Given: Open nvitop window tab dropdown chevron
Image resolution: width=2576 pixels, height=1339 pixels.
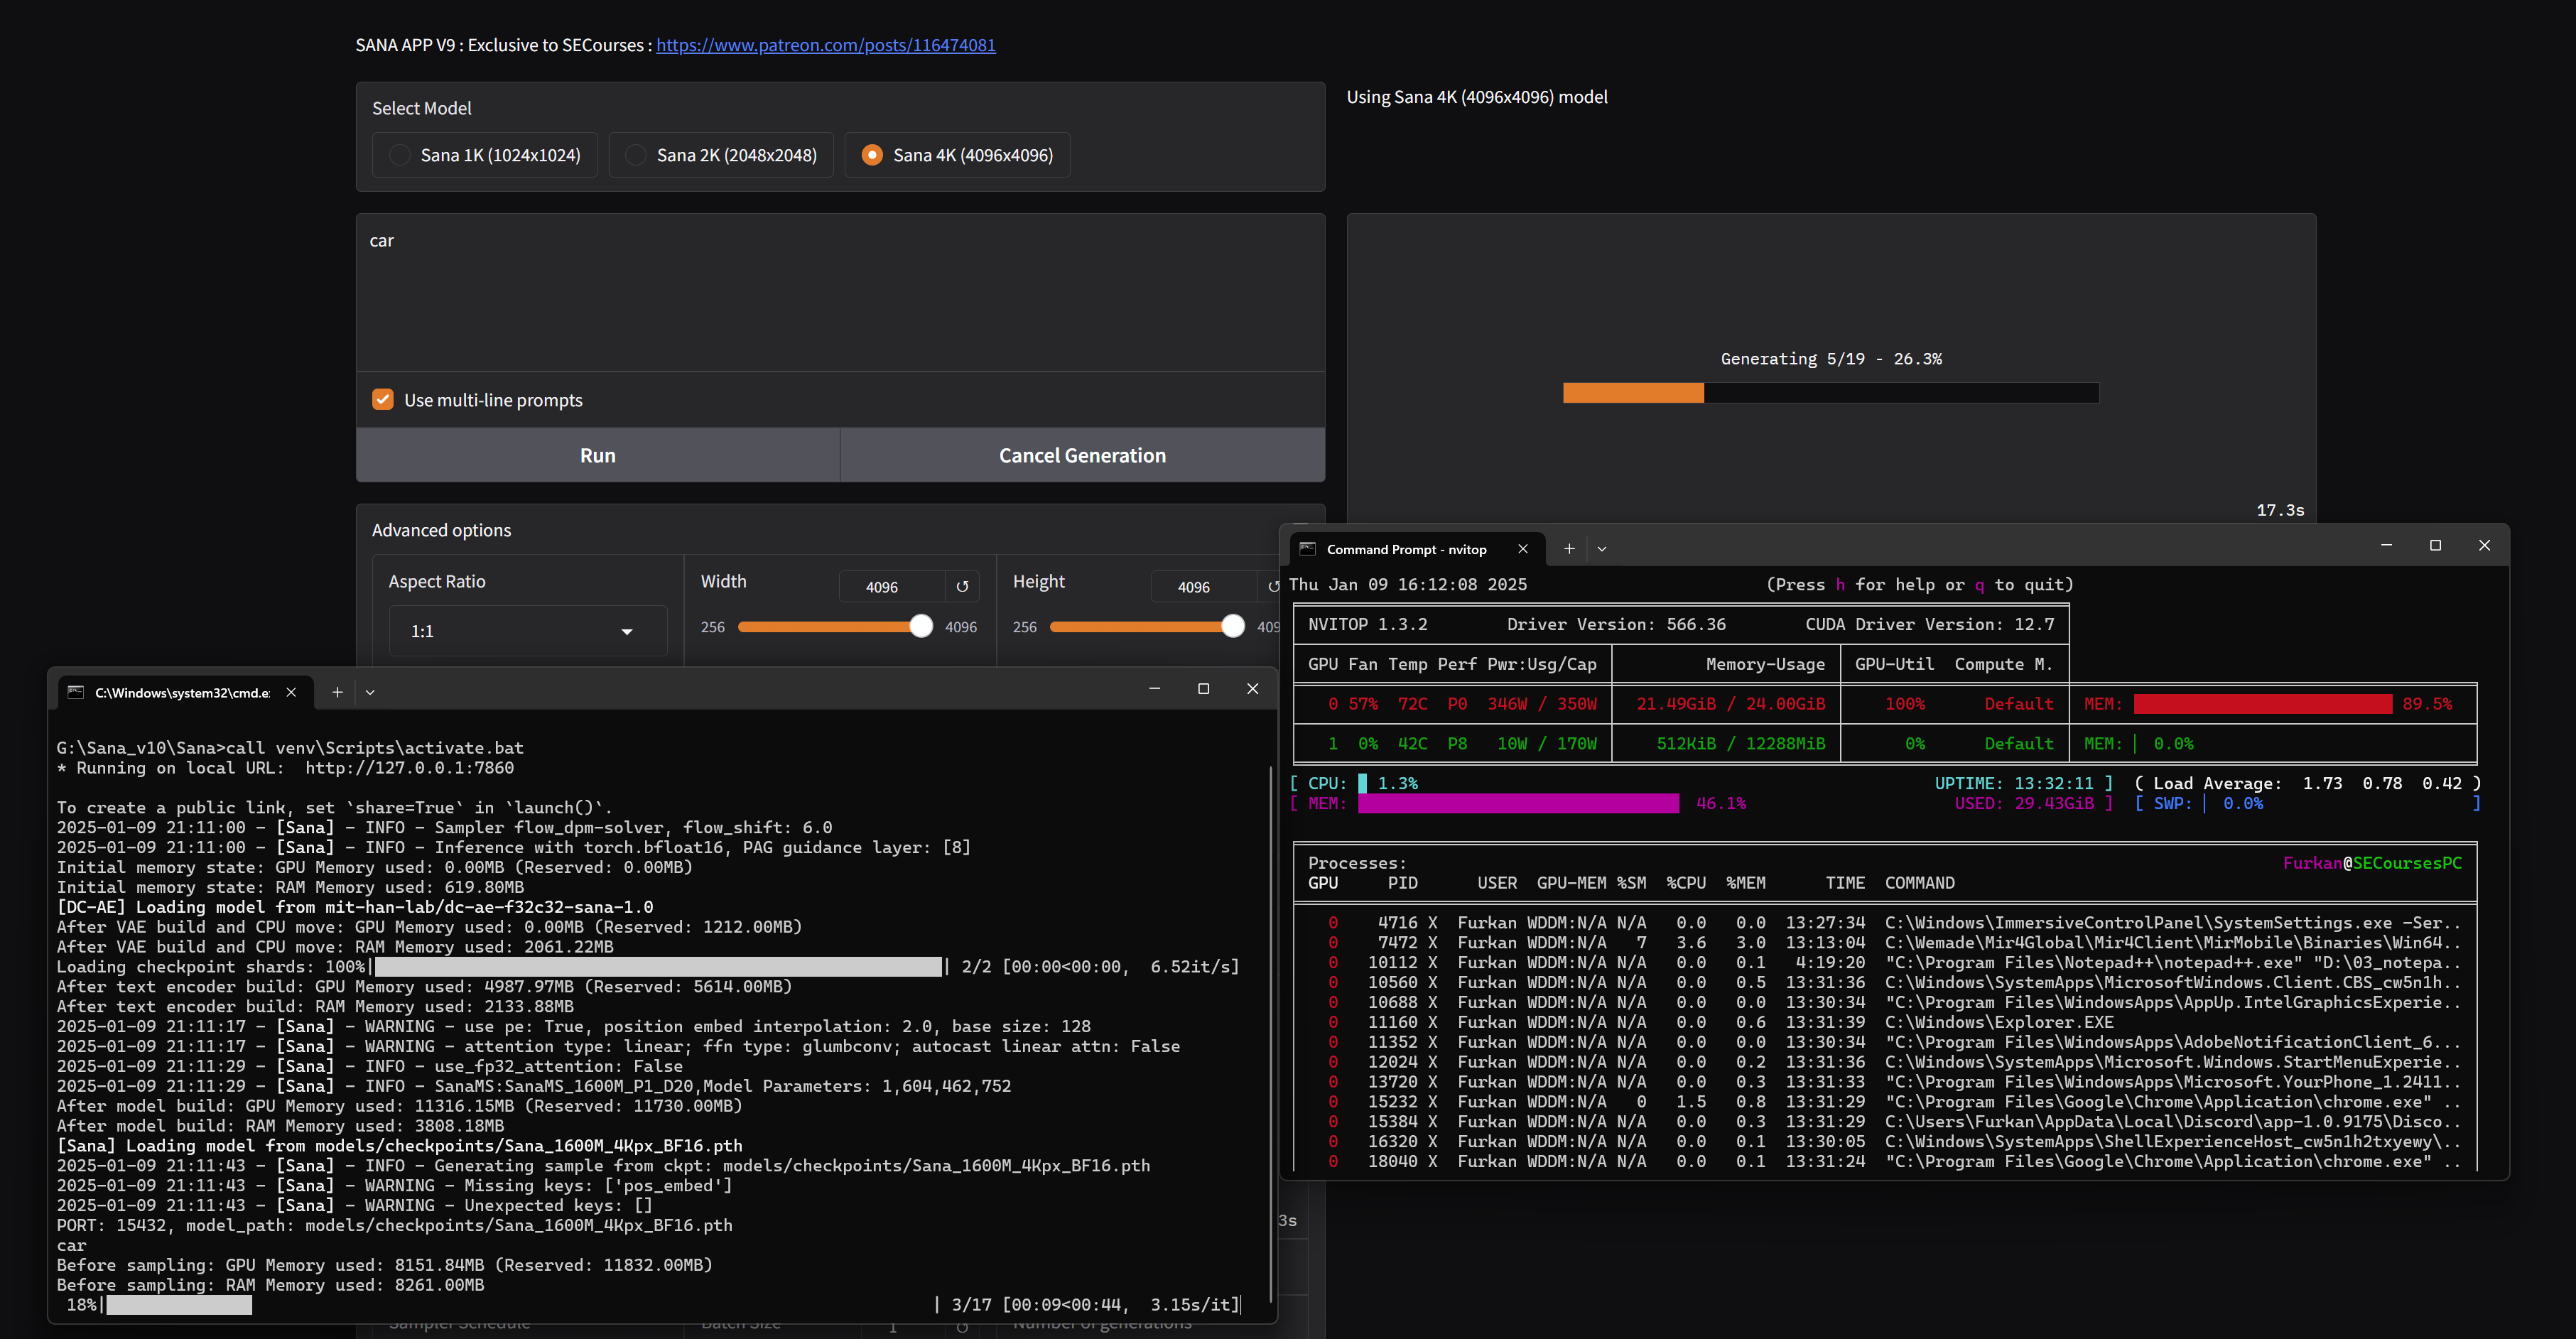Looking at the screenshot, I should tap(1602, 549).
